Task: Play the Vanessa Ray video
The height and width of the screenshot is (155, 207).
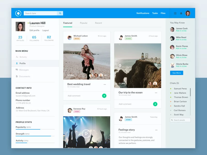Action: [x=86, y=134]
